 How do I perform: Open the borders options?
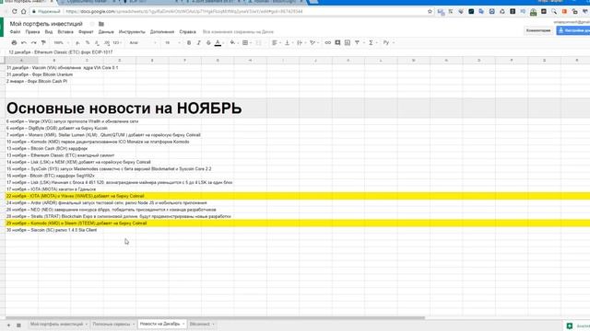246,43
